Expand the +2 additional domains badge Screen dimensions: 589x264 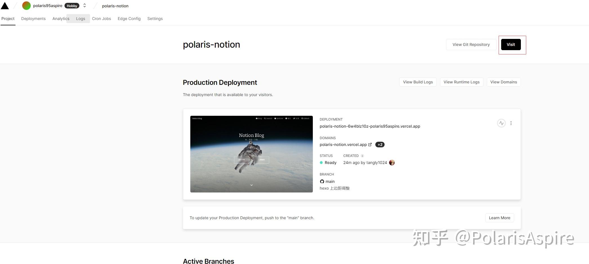coord(380,145)
